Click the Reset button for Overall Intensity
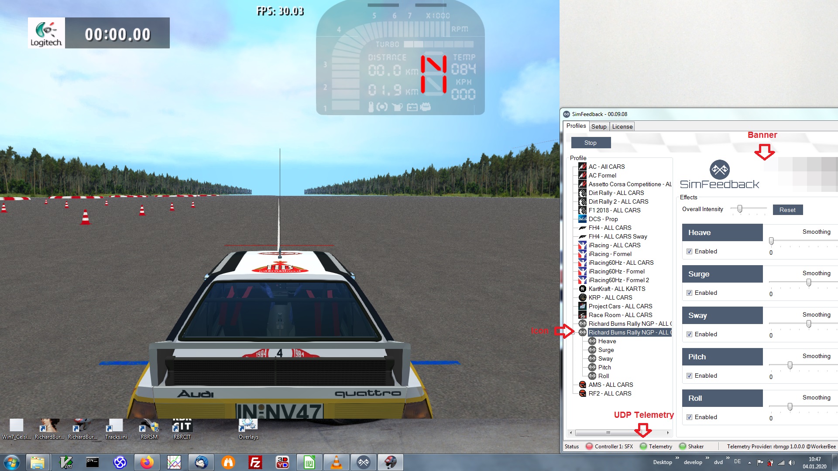This screenshot has height=471, width=838. 787,210
